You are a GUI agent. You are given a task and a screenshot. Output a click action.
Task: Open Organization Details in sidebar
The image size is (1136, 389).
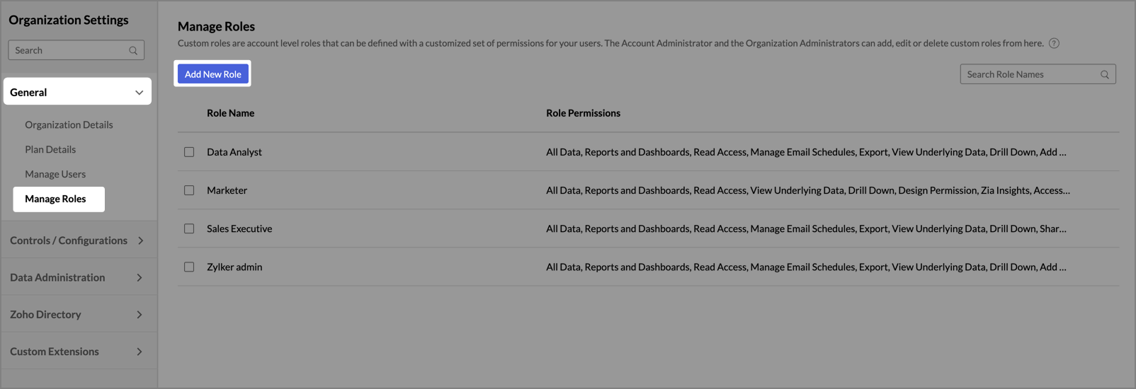tap(69, 124)
